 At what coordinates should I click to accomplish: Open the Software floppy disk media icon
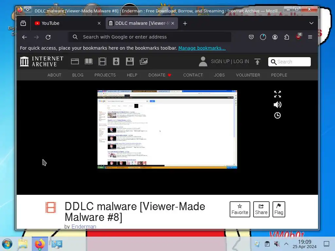[x=130, y=61]
